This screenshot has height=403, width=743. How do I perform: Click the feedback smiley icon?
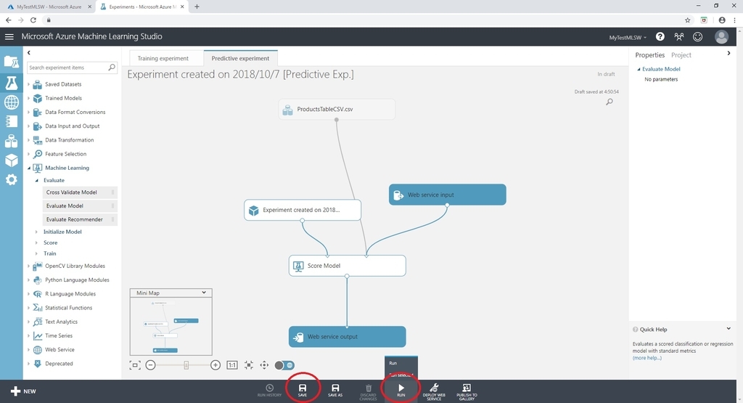pos(697,36)
